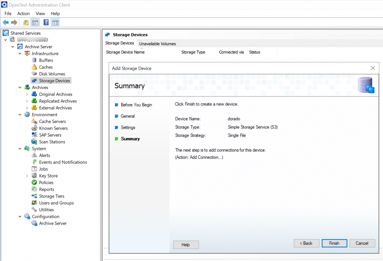Click the Infrastructure node icon
The width and height of the screenshot is (383, 261).
point(27,53)
